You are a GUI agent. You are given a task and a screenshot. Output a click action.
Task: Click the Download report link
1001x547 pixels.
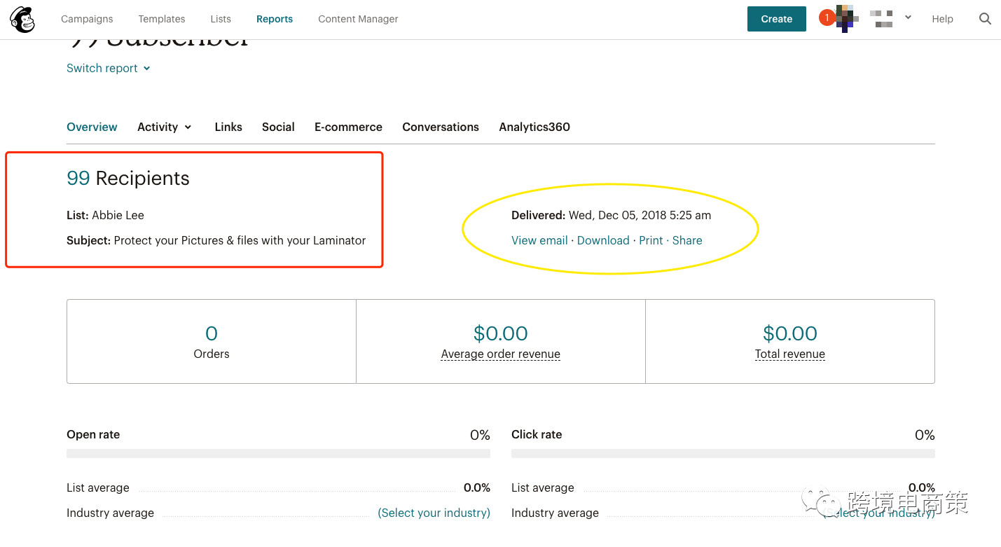tap(603, 240)
